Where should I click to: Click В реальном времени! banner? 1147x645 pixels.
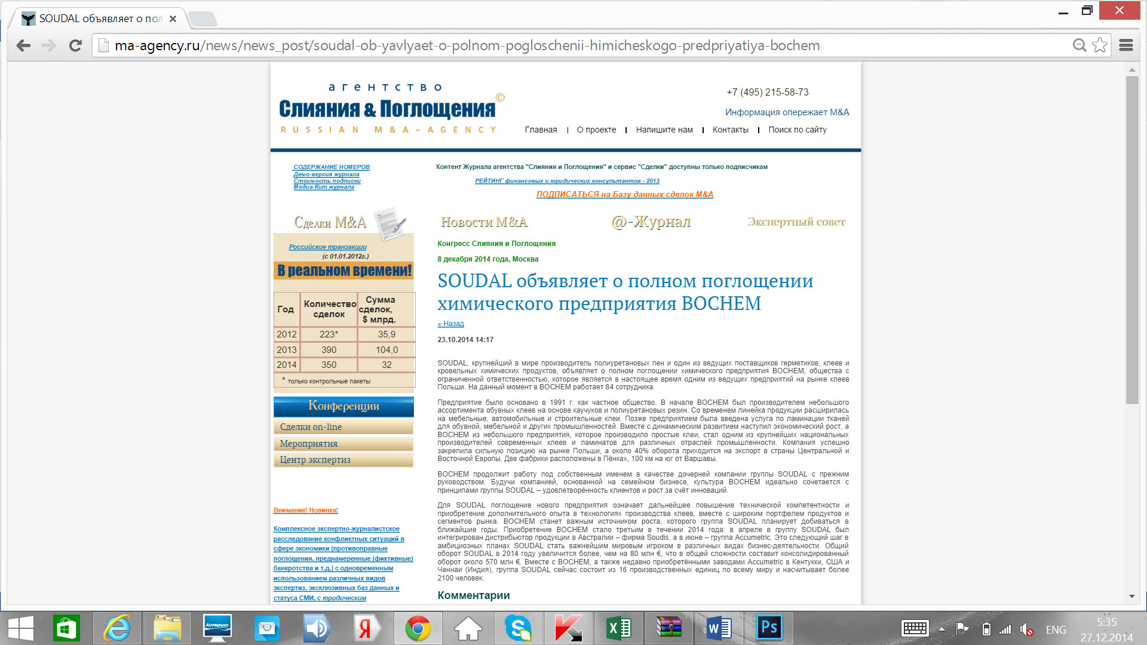click(x=344, y=271)
